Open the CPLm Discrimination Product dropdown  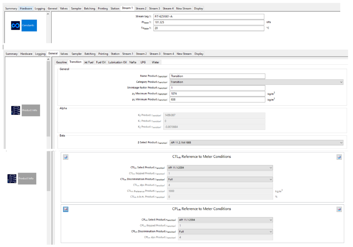(225, 232)
